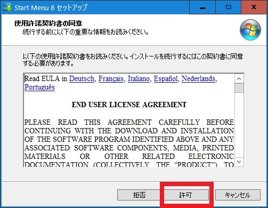268x208 pixels.
Task: Open the Français EULA link
Action: point(111,78)
